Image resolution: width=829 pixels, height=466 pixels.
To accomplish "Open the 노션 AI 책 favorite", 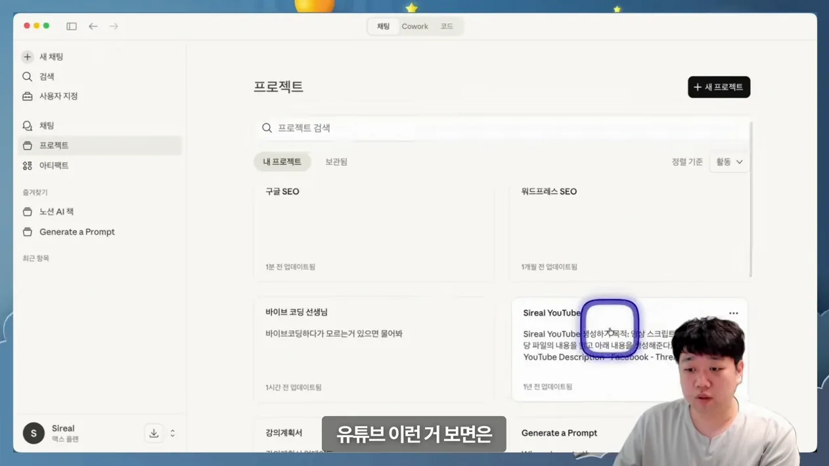I will tap(100, 212).
